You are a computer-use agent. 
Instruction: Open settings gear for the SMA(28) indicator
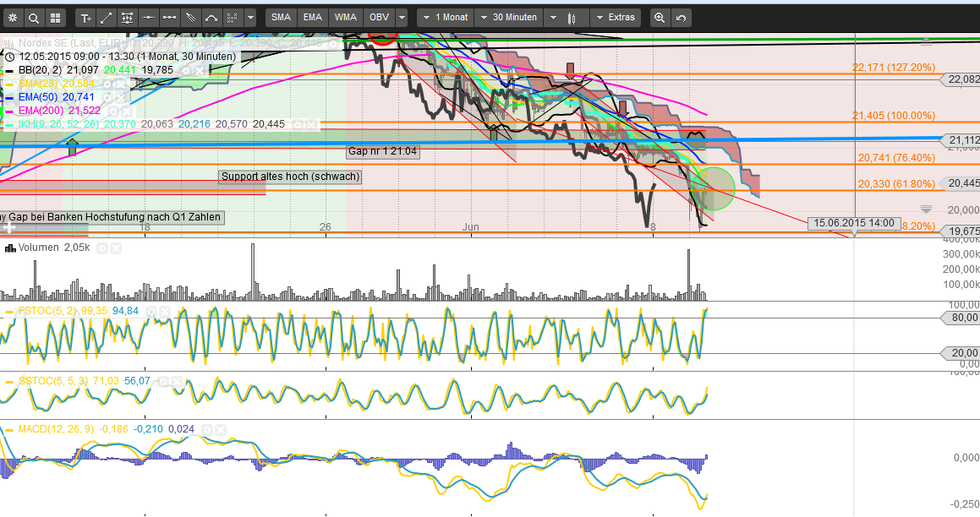(107, 84)
